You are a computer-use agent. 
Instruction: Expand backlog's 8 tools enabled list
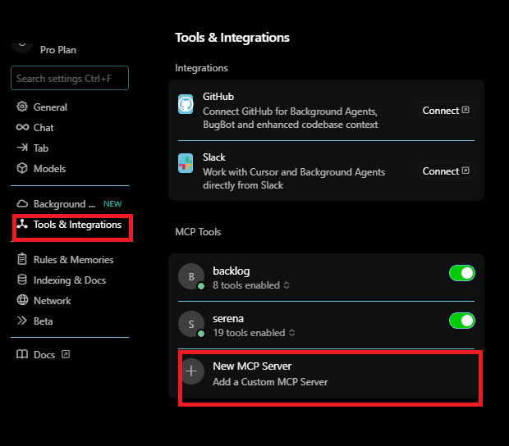251,285
